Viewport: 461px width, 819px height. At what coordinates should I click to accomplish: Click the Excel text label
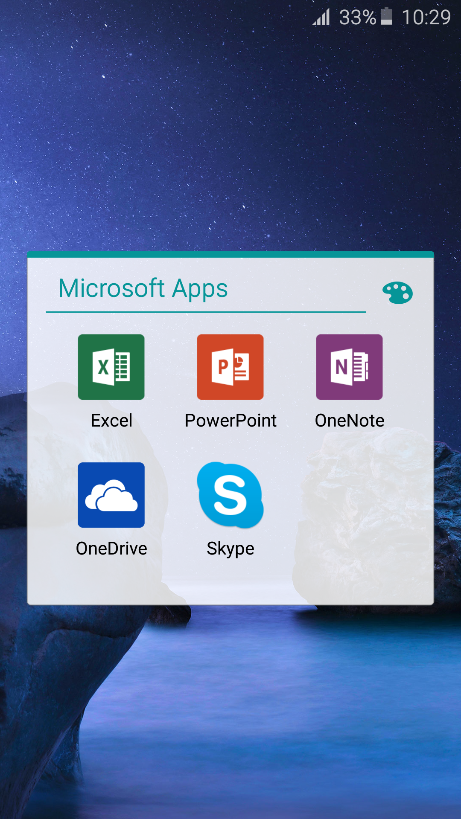coord(111,421)
